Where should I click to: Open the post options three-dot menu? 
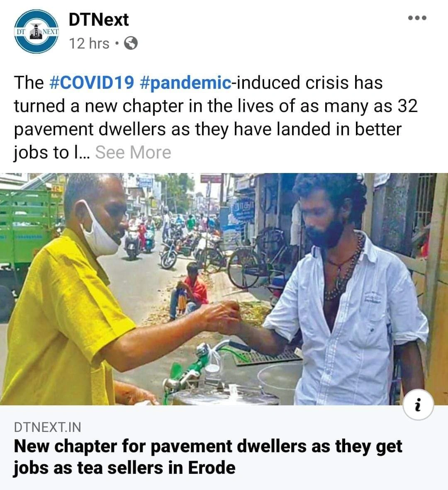point(417,18)
